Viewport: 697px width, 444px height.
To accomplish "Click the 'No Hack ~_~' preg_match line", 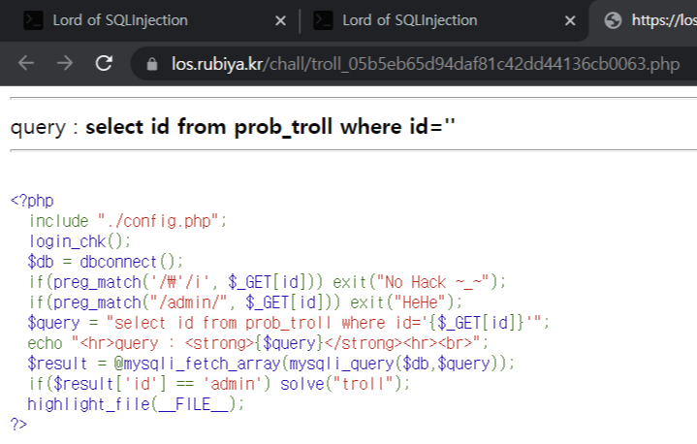I will tap(268, 282).
